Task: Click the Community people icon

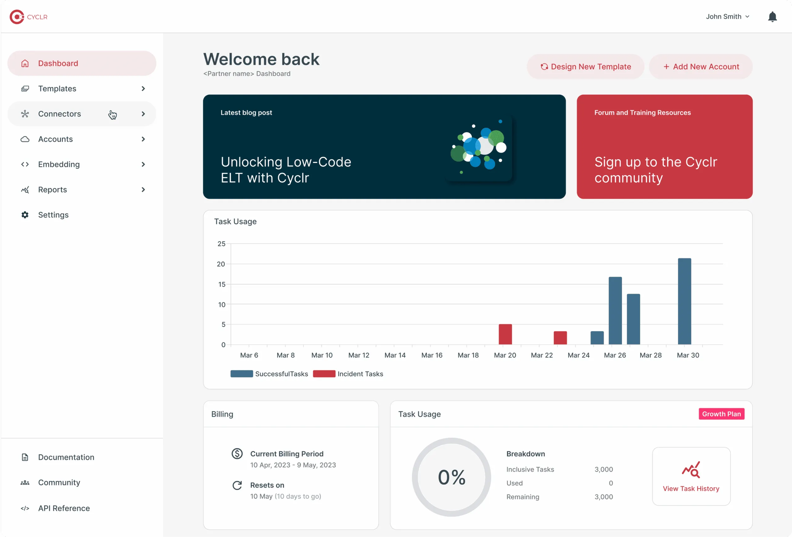Action: 25,482
